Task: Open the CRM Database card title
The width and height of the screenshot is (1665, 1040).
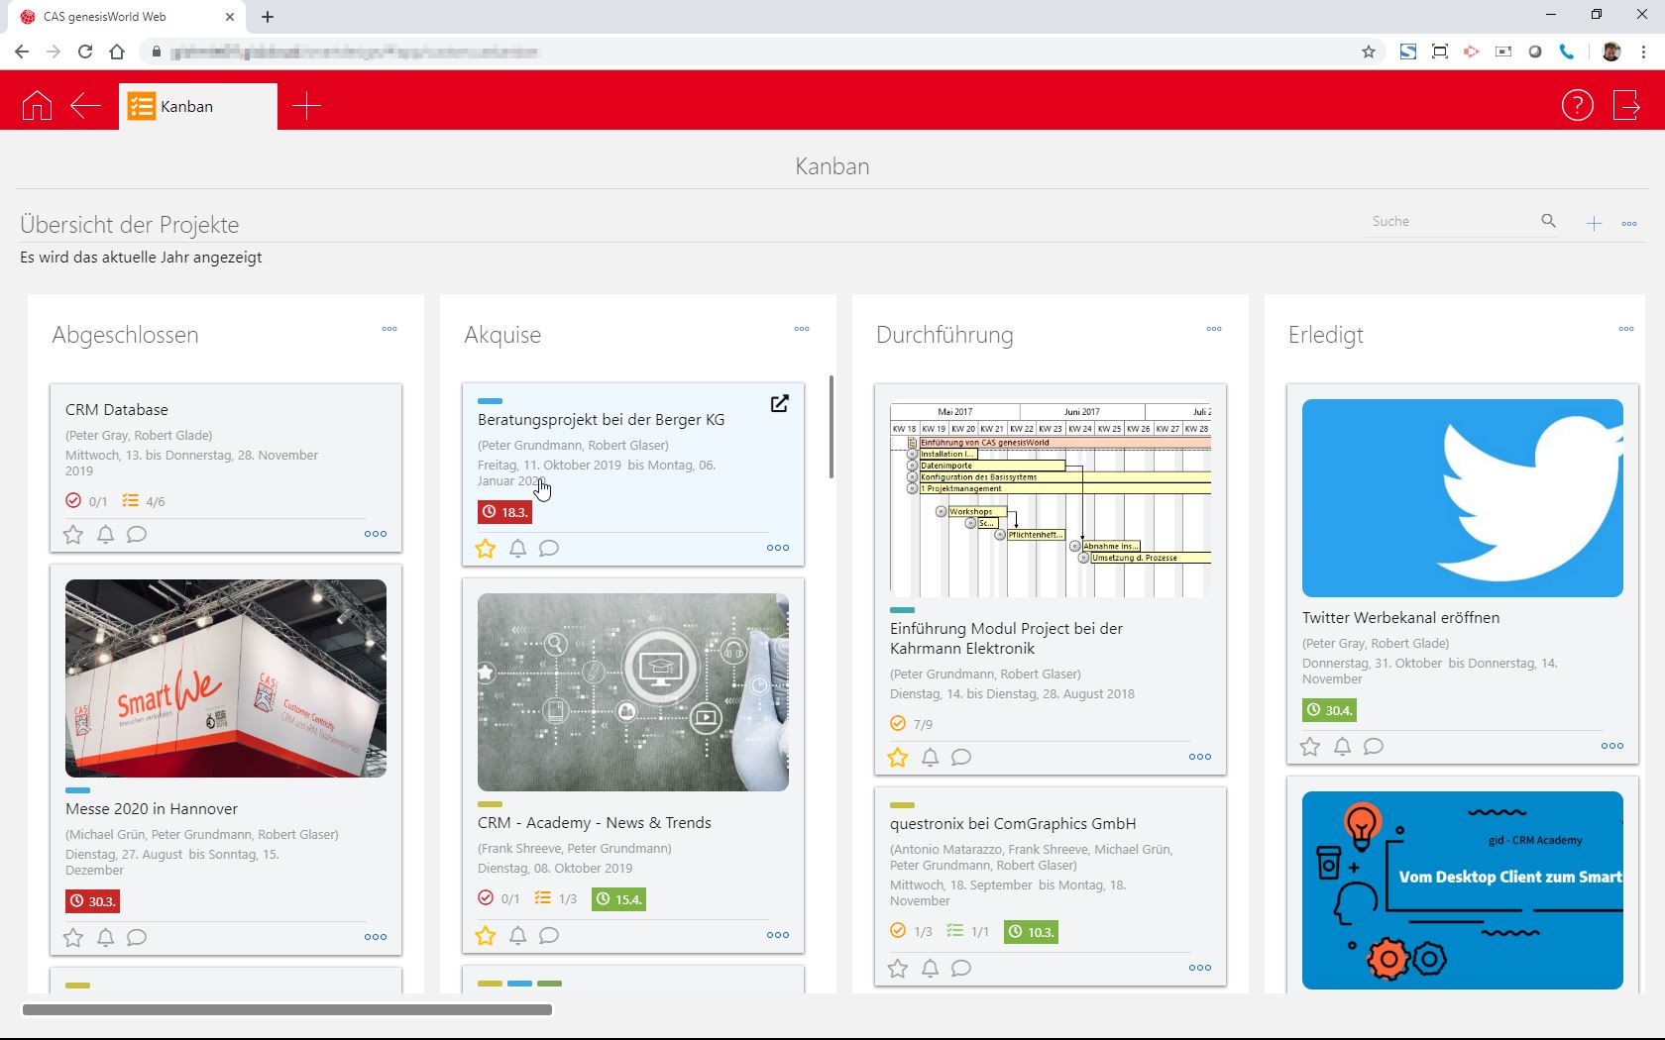Action: click(x=117, y=409)
